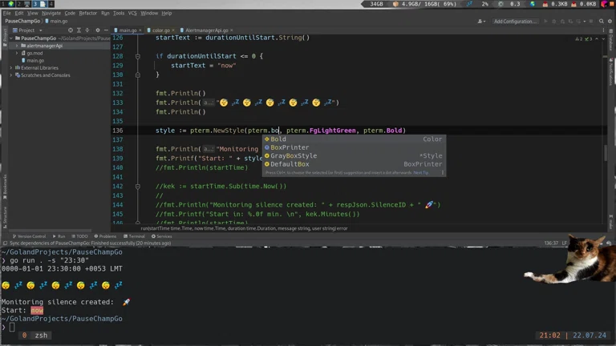Click the Select Opened File target icon
This screenshot has width=616, height=346.
(70, 30)
